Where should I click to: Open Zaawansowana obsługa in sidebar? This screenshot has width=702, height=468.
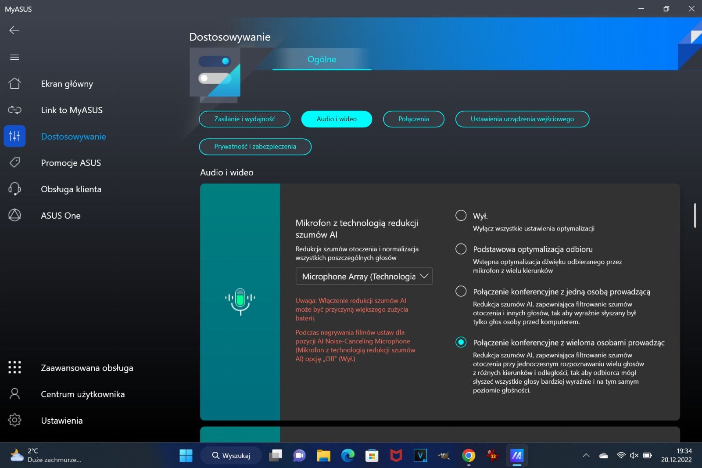coord(87,368)
